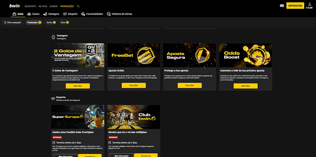Screen dimensions: 316x157
Task: Click Saber Mais for Odds Boost offer
Action: [245, 86]
